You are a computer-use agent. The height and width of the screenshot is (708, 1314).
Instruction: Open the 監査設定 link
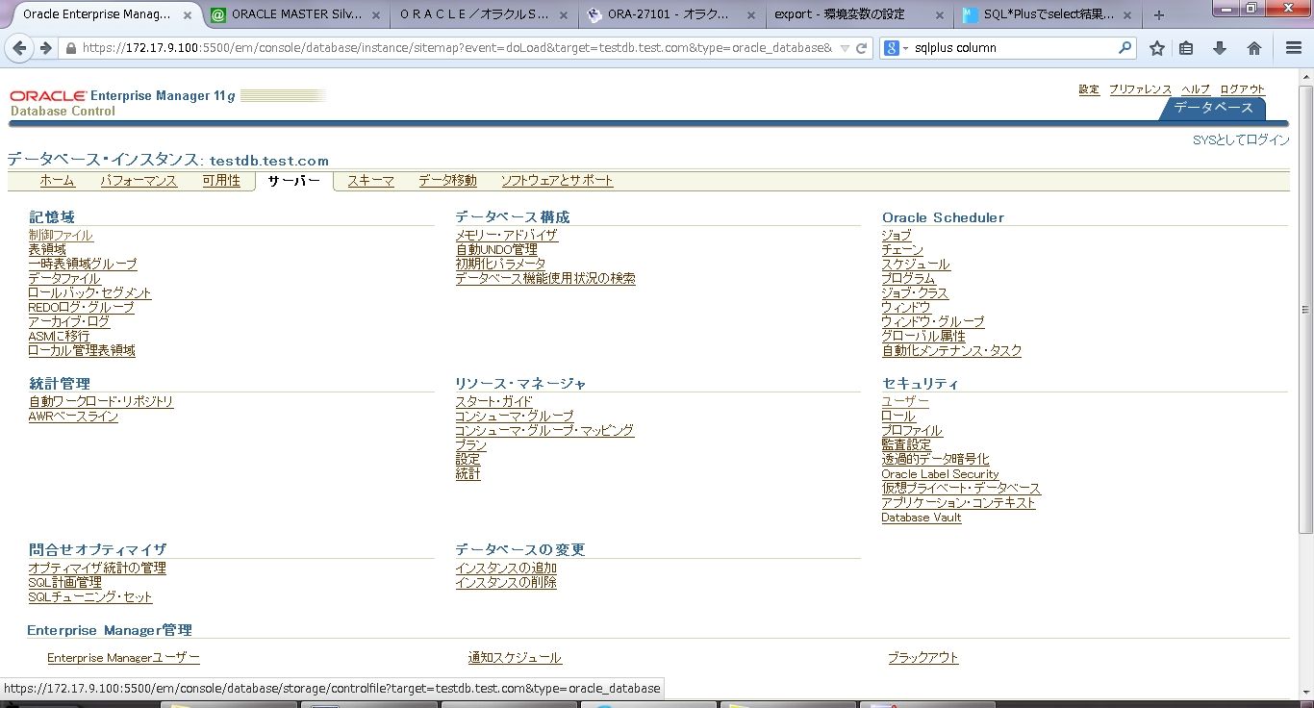click(x=906, y=444)
